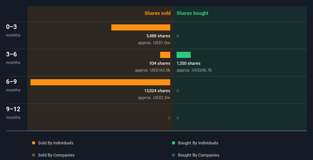Viewport: 313px width, 160px height.
Task: Click the striped Bought By Companies legend icon
Action: [x=173, y=155]
